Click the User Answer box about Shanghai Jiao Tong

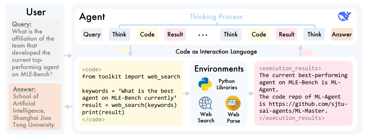click(x=35, y=107)
